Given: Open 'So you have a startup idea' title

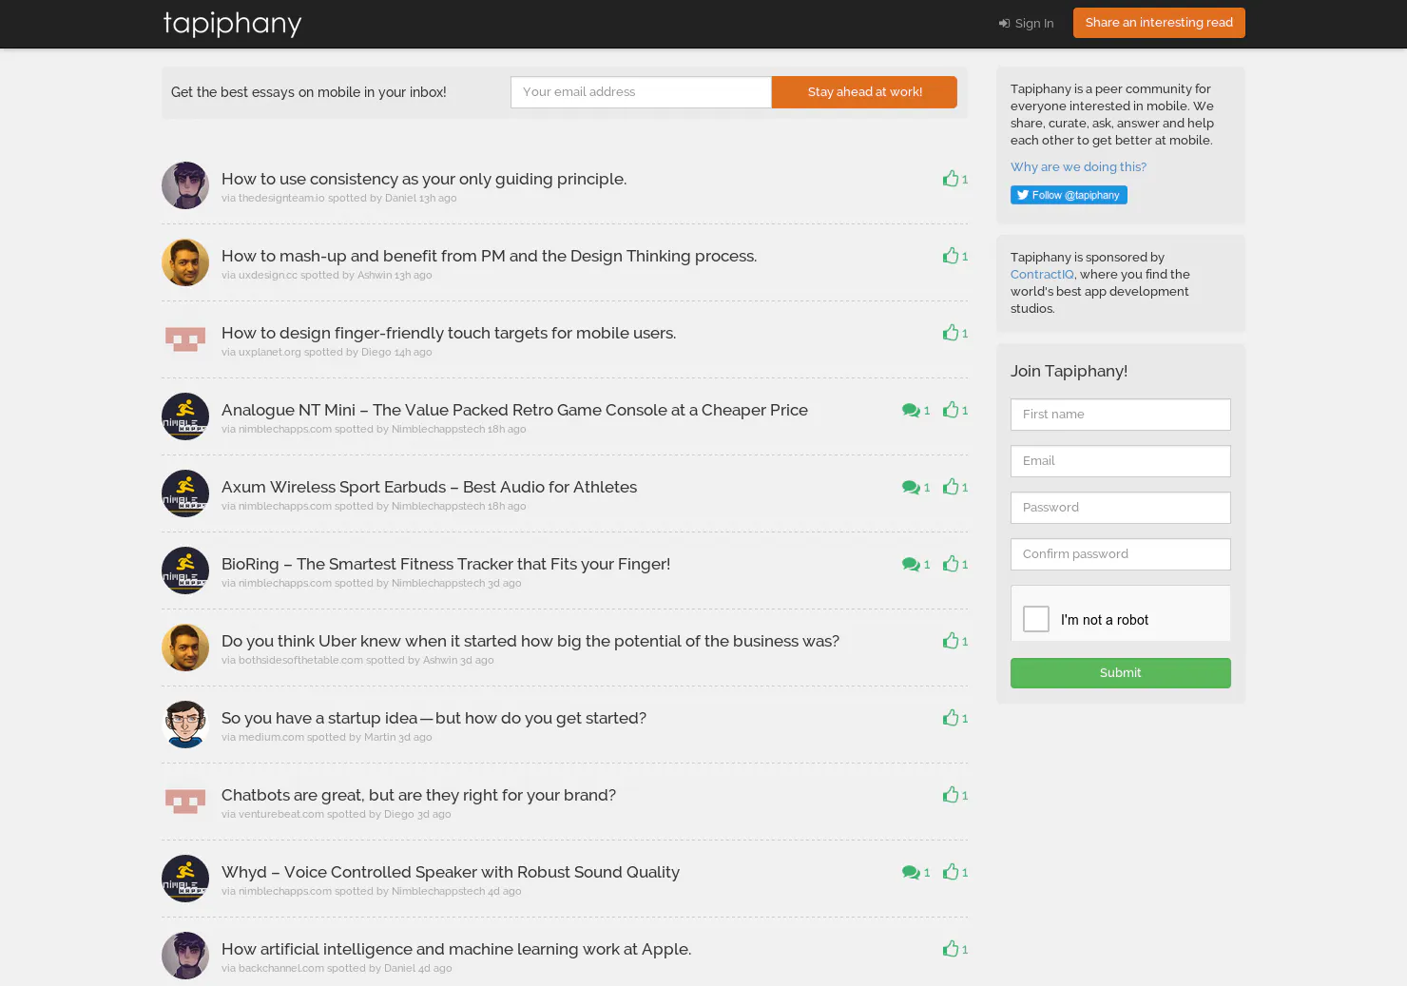Looking at the screenshot, I should click(x=434, y=718).
